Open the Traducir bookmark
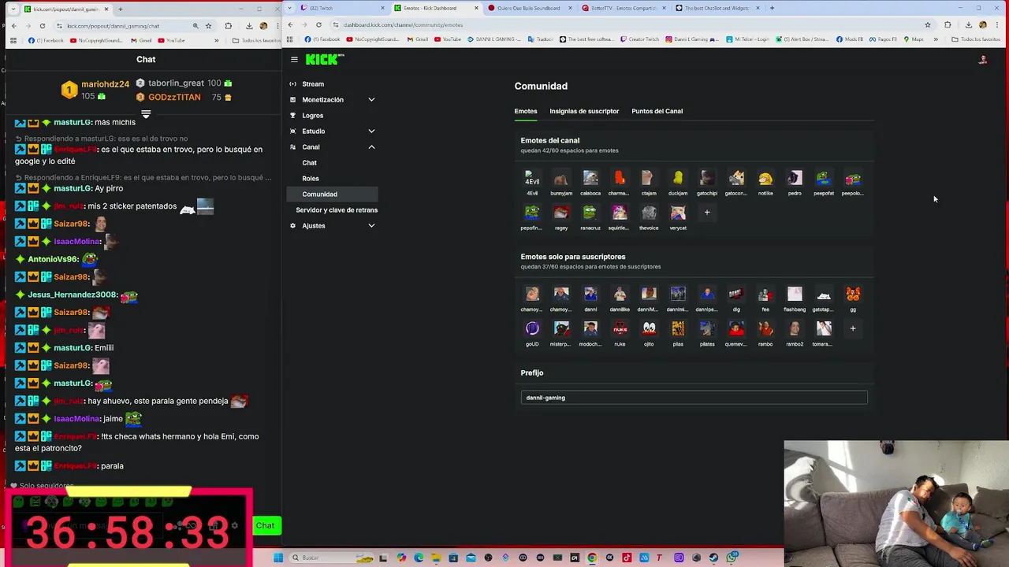This screenshot has height=567, width=1009. click(540, 39)
